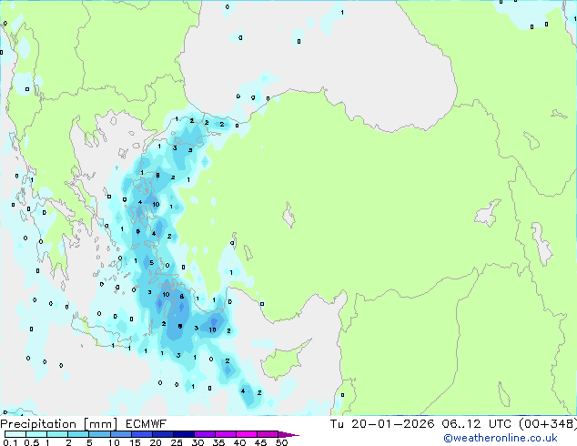Pick the 15–20 mm legend color box
The image size is (577, 446).
[142, 434]
